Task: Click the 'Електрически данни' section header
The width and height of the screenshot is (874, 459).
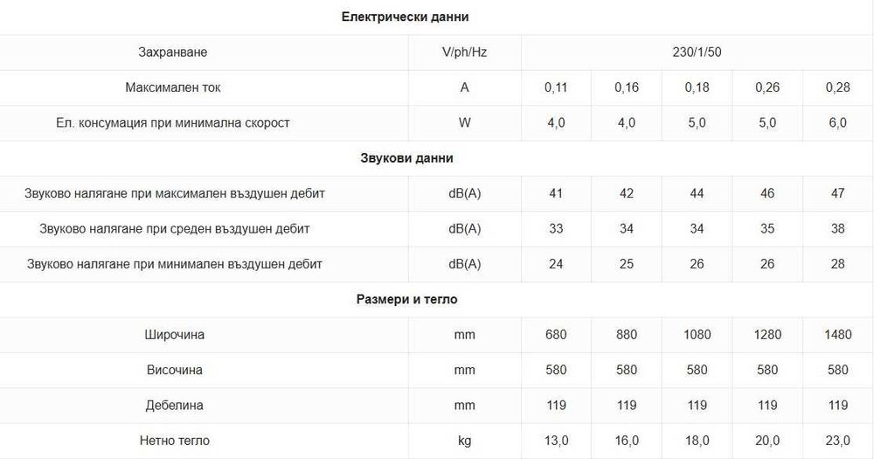Action: point(406,17)
